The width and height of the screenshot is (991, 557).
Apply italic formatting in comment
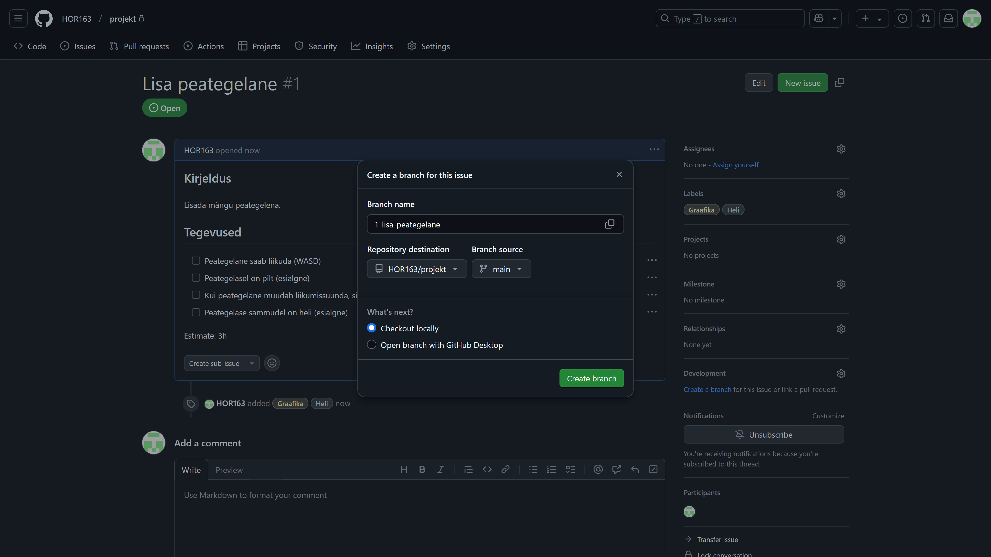pyautogui.click(x=441, y=469)
